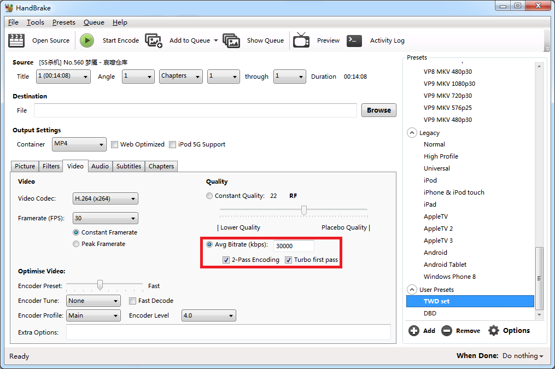
Task: Select the Peak Framerate radio button
Action: tap(76, 244)
